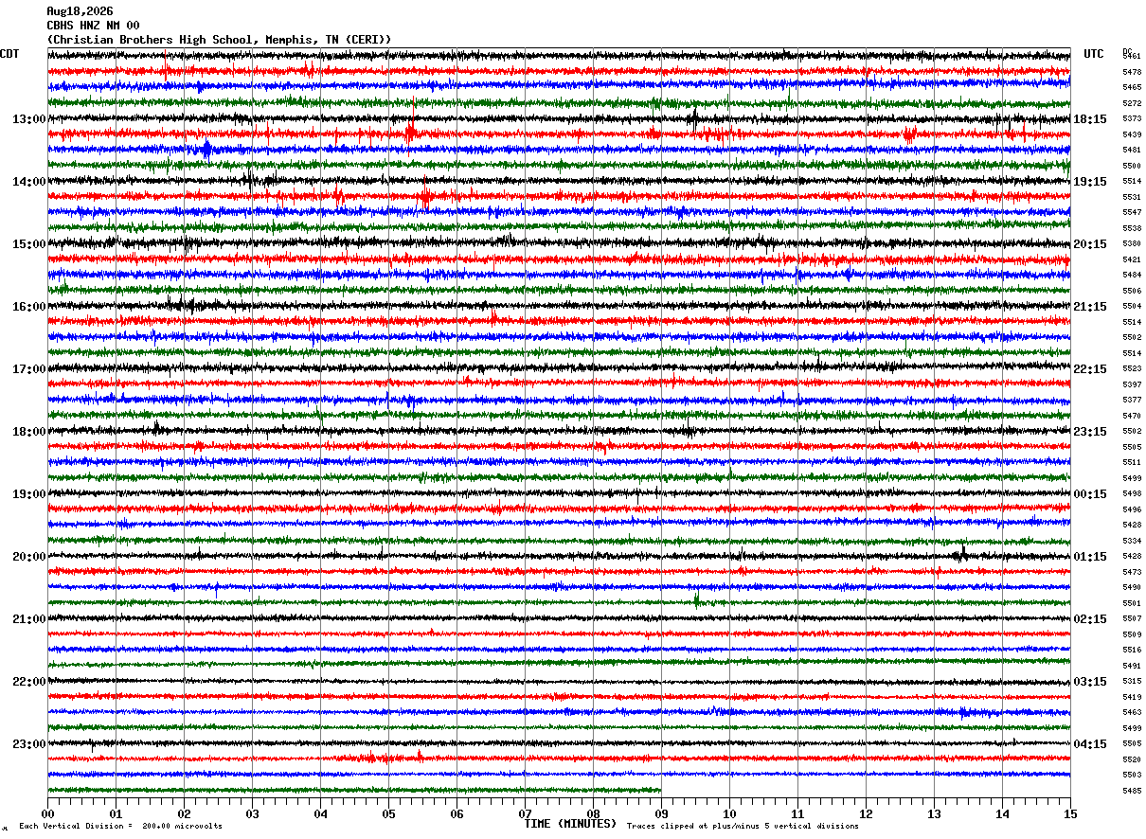
Task: Click the '13:00' CDT time label
Action: coord(28,119)
